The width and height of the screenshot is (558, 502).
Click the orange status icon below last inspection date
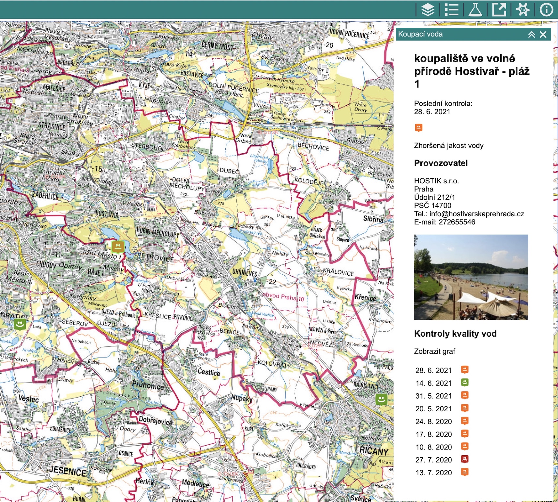[x=418, y=128]
